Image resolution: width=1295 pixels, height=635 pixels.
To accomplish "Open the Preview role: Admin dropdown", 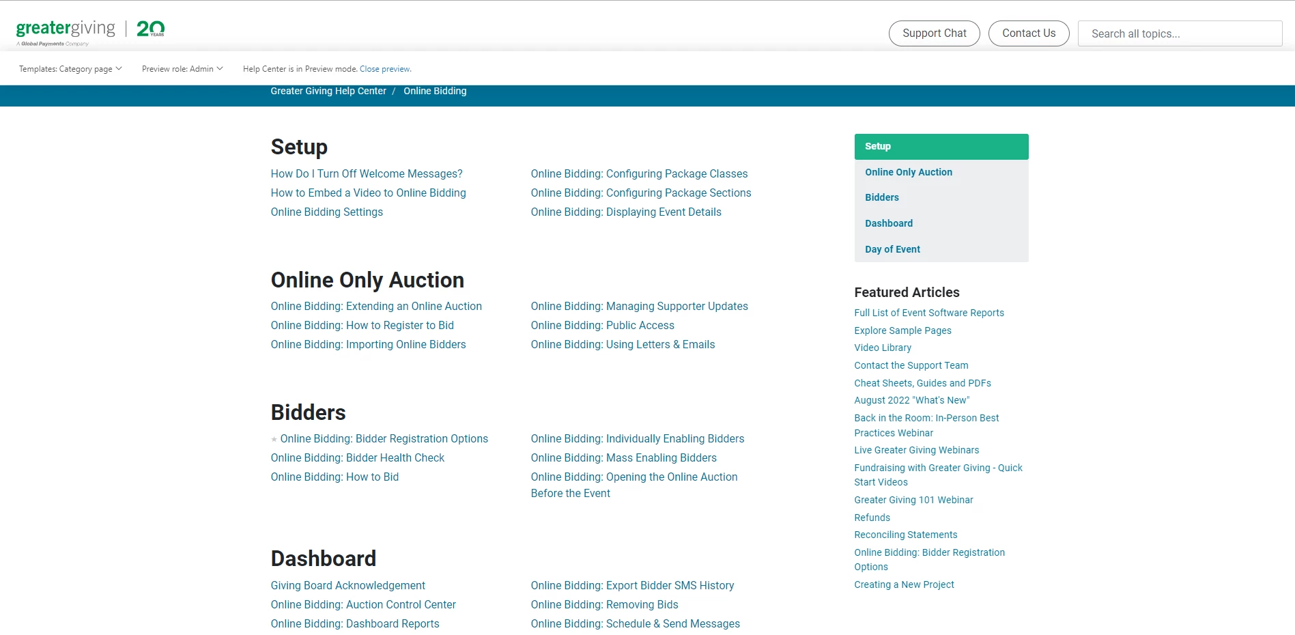I will [182, 69].
